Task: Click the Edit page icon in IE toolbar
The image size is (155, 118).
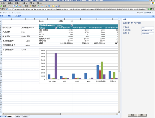Action: 49,6
